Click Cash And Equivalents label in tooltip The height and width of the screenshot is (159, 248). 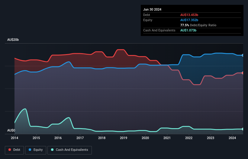point(159,30)
